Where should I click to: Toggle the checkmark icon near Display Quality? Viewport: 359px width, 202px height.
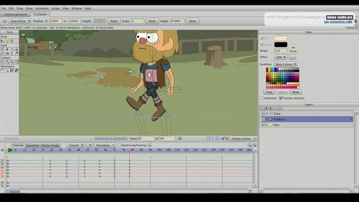[x=223, y=139]
